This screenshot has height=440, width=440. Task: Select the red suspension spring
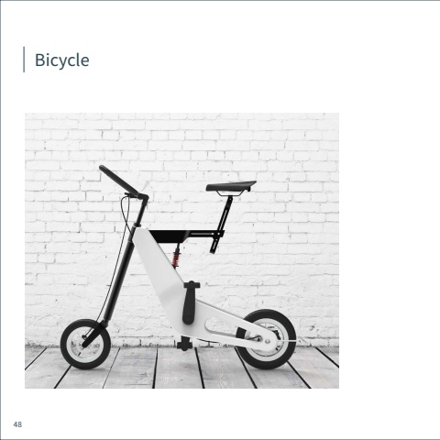pos(176,258)
